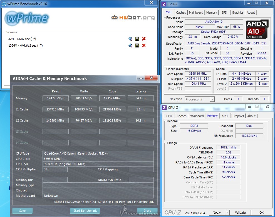Screen dimensions: 275x217
Task: Click the CPU-Z title icon in upper window
Action: point(163,4)
